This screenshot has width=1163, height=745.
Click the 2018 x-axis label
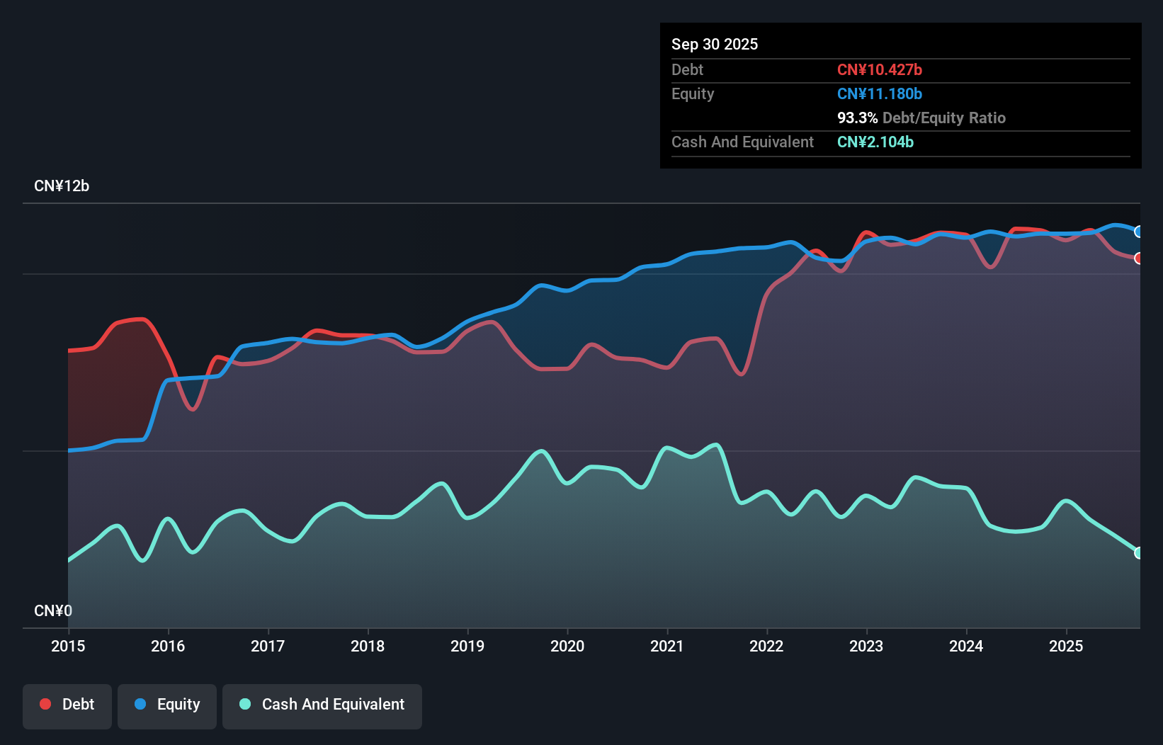(368, 646)
